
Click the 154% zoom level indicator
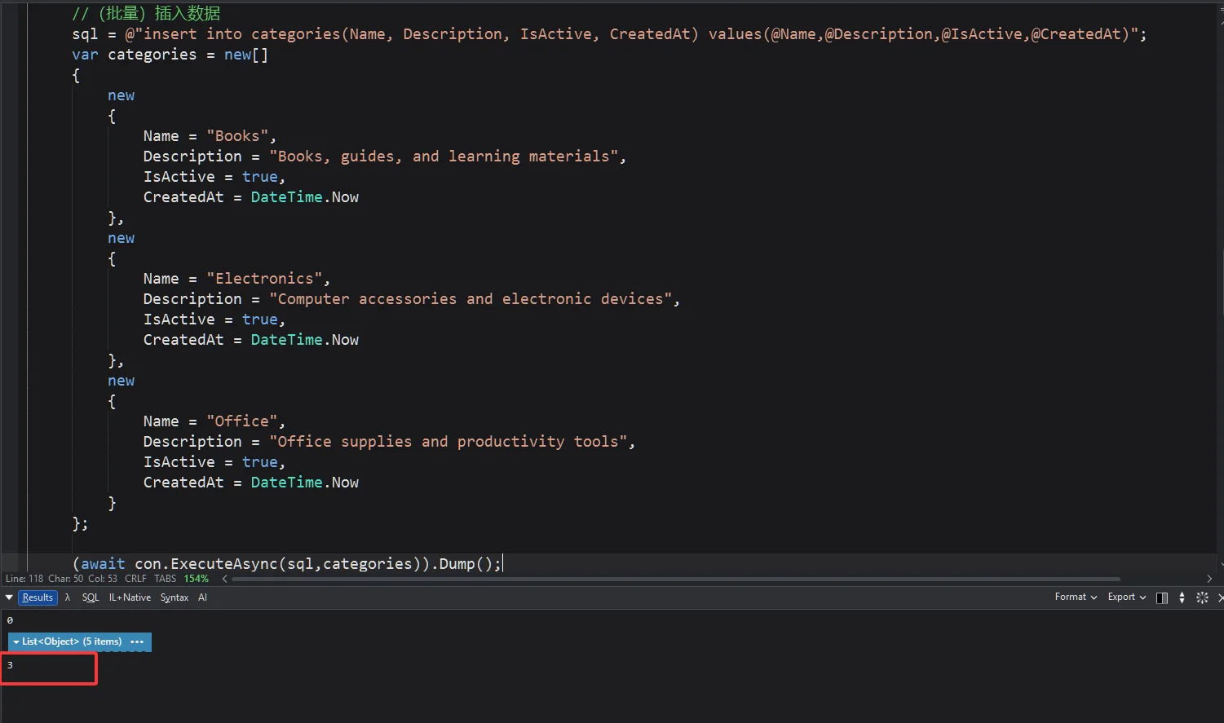click(x=197, y=579)
